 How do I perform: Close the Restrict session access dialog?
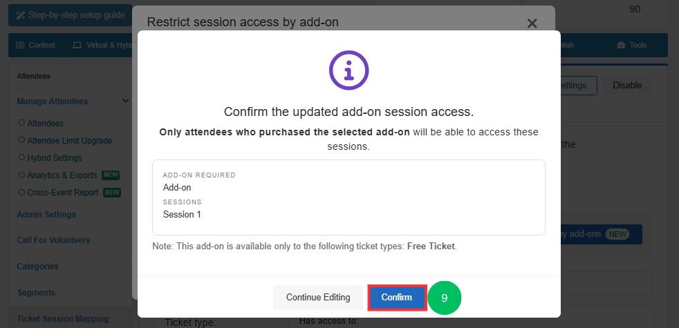click(532, 23)
